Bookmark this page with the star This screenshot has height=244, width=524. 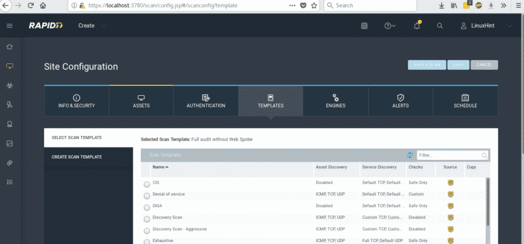click(314, 5)
